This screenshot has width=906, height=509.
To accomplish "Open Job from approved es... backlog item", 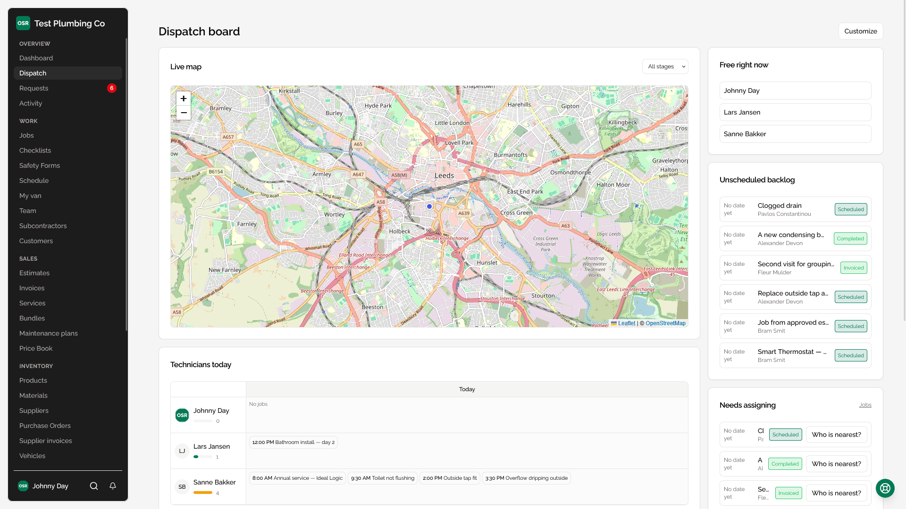I will tap(796, 326).
